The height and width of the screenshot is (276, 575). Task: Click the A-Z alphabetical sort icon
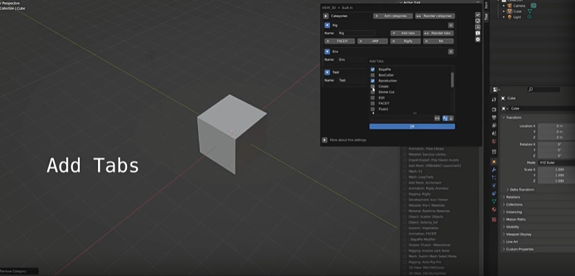(x=445, y=118)
